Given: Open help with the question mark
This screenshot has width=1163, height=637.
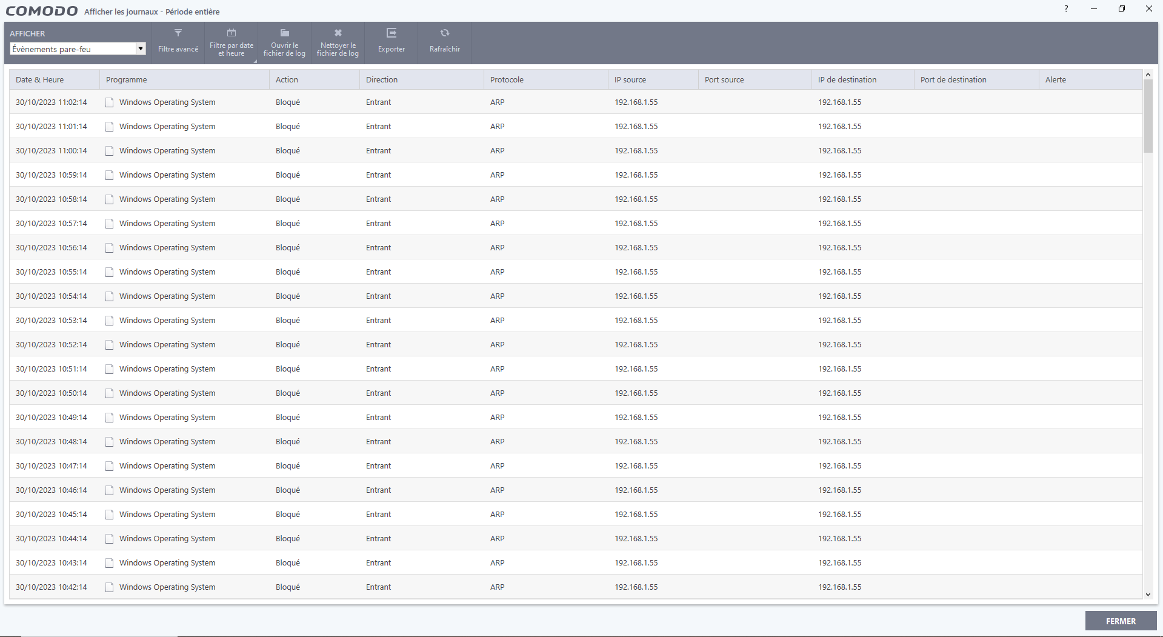Looking at the screenshot, I should (x=1066, y=8).
